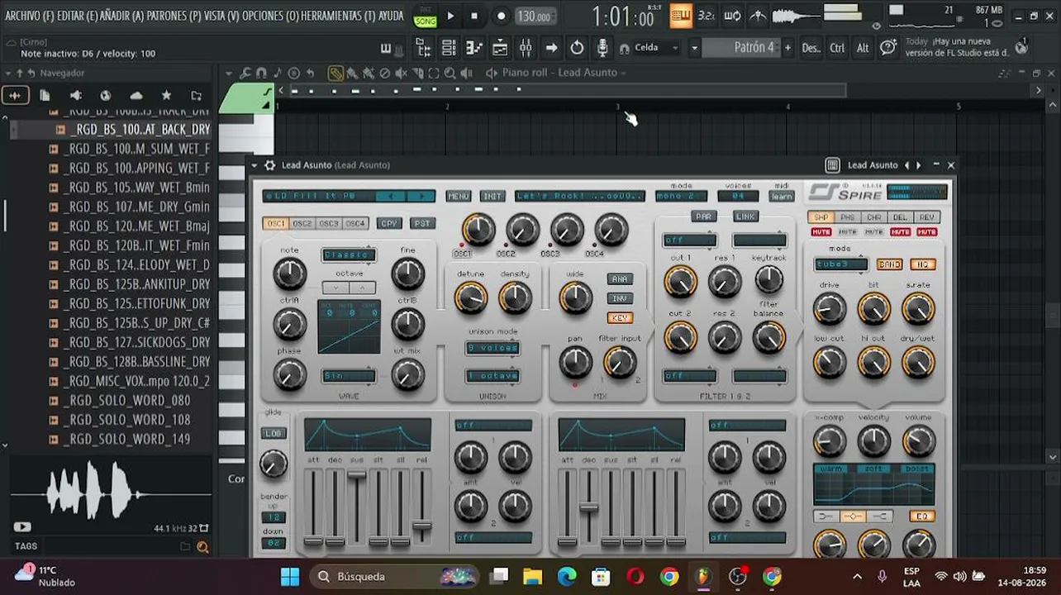
Task: Switch to the REV effect tab
Action: (x=926, y=217)
